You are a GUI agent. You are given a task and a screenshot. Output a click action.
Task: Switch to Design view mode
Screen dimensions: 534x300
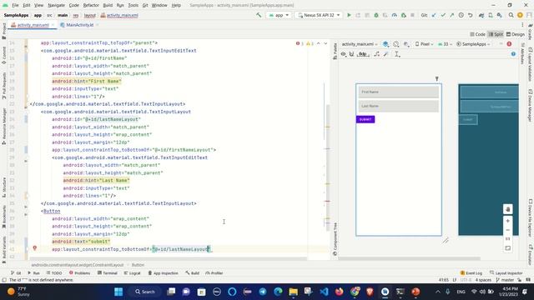tap(516, 34)
